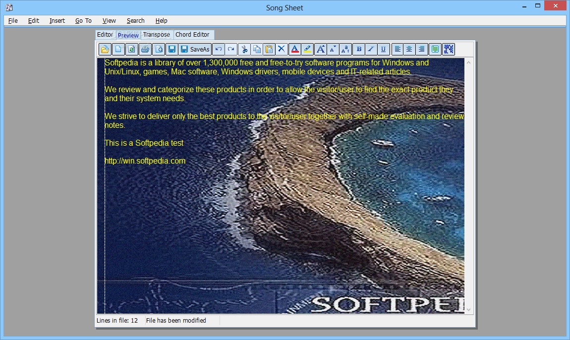Reload the file with refresh icon
Viewport: 570px width, 340px height.
pyautogui.click(x=131, y=49)
